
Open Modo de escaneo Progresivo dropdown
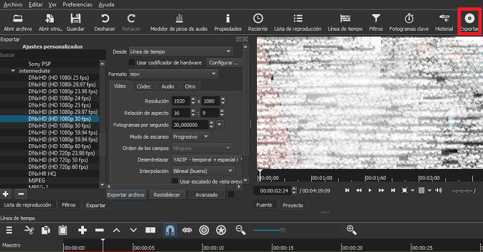click(191, 136)
